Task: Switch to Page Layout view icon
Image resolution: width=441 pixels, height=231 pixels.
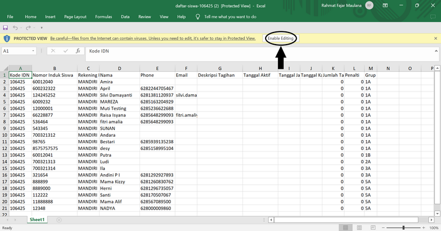Action: pos(359,227)
